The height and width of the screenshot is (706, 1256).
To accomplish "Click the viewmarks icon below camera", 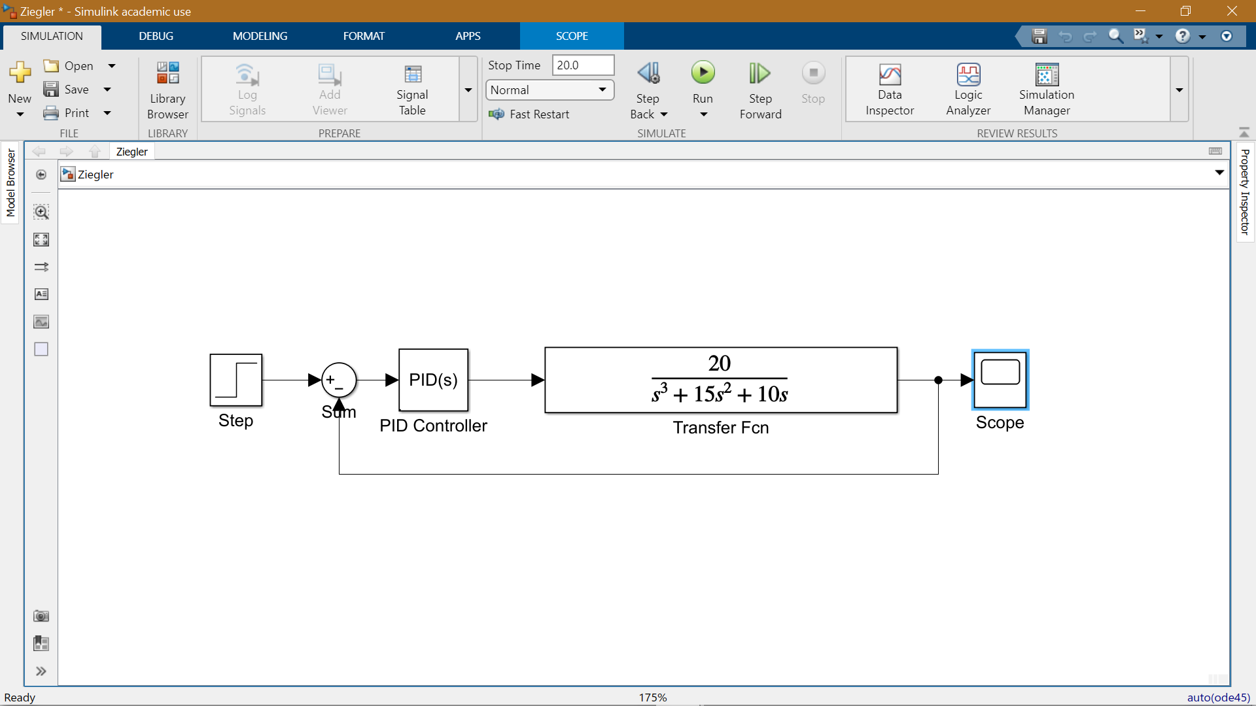I will [41, 643].
